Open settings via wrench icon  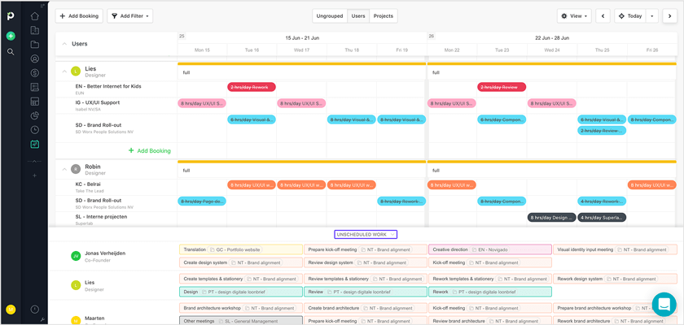pos(42,319)
